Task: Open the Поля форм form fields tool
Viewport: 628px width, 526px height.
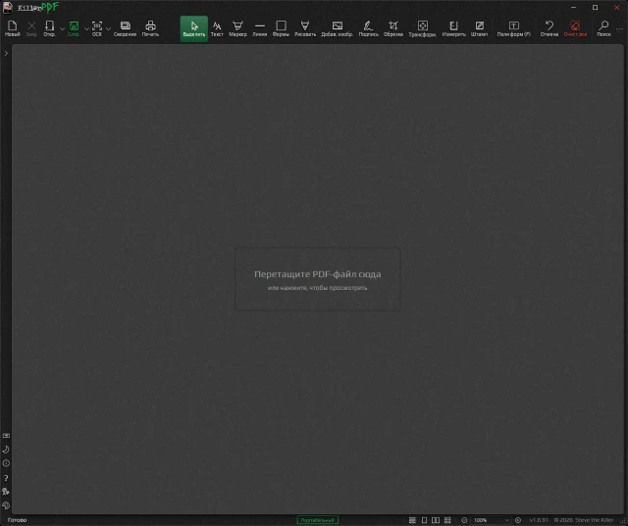Action: point(514,28)
